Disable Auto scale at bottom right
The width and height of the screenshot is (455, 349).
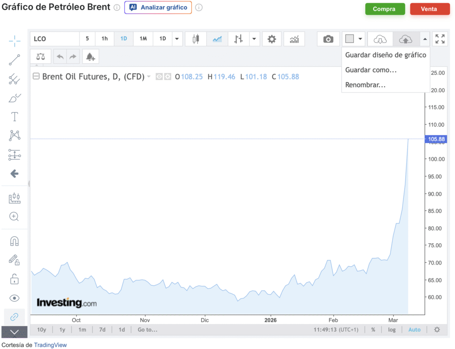point(414,330)
